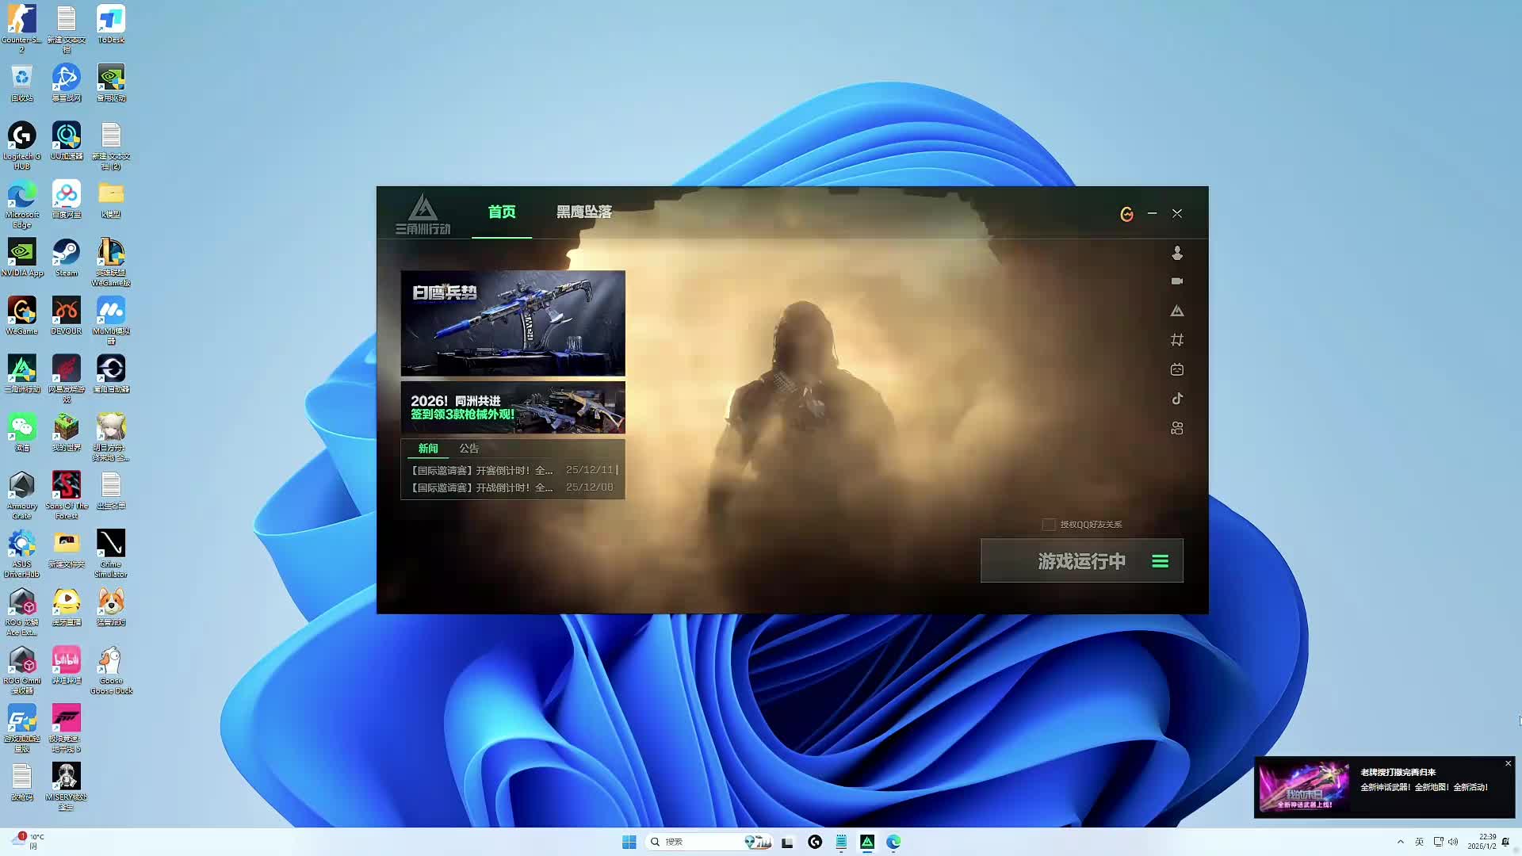Expand the green hamburger menu on game button
The width and height of the screenshot is (1522, 856).
tap(1160, 561)
